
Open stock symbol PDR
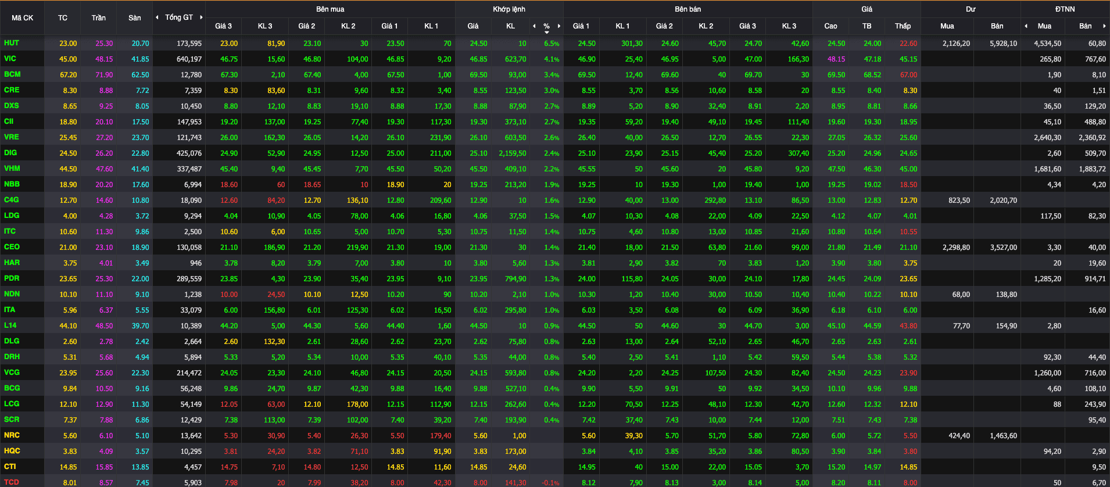point(12,278)
